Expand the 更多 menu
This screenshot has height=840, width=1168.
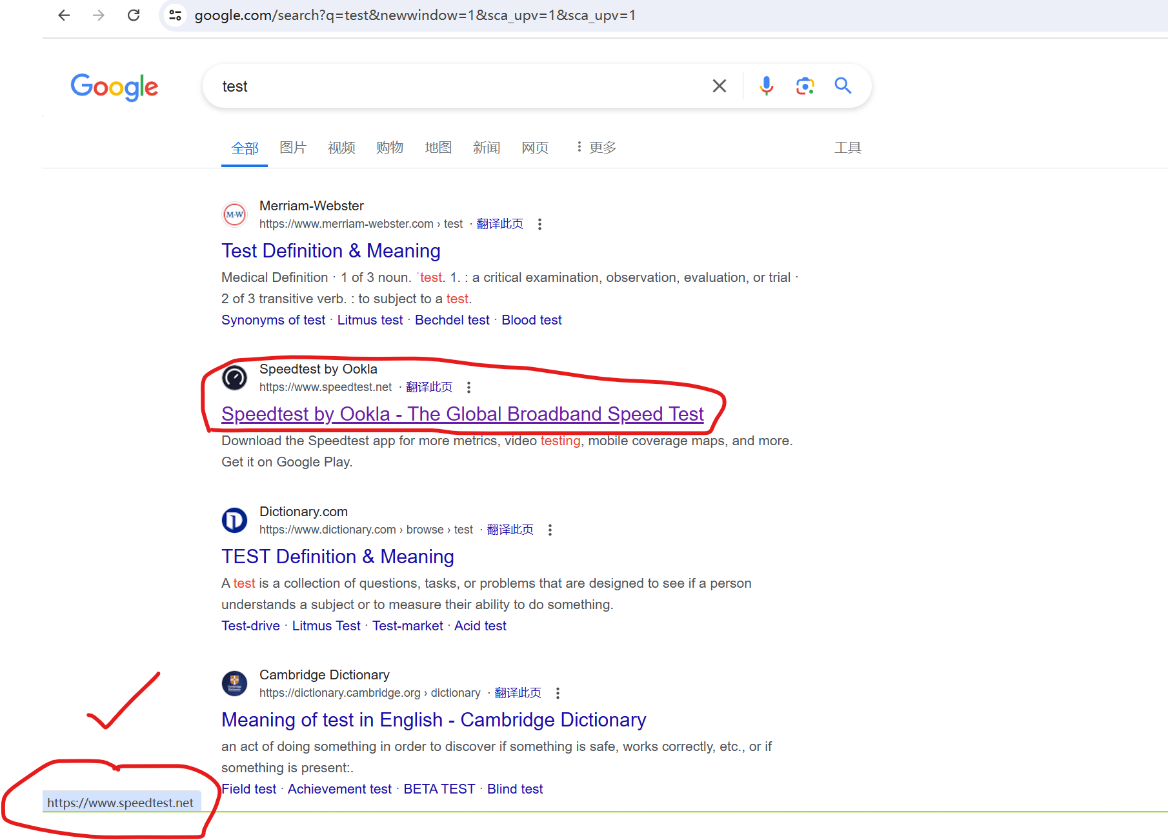click(596, 148)
